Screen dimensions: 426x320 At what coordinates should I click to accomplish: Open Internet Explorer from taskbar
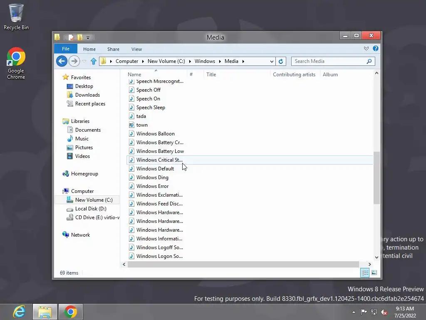click(x=19, y=312)
